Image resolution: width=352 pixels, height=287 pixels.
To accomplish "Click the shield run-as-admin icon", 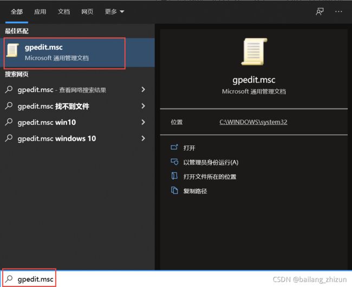I will (x=174, y=162).
